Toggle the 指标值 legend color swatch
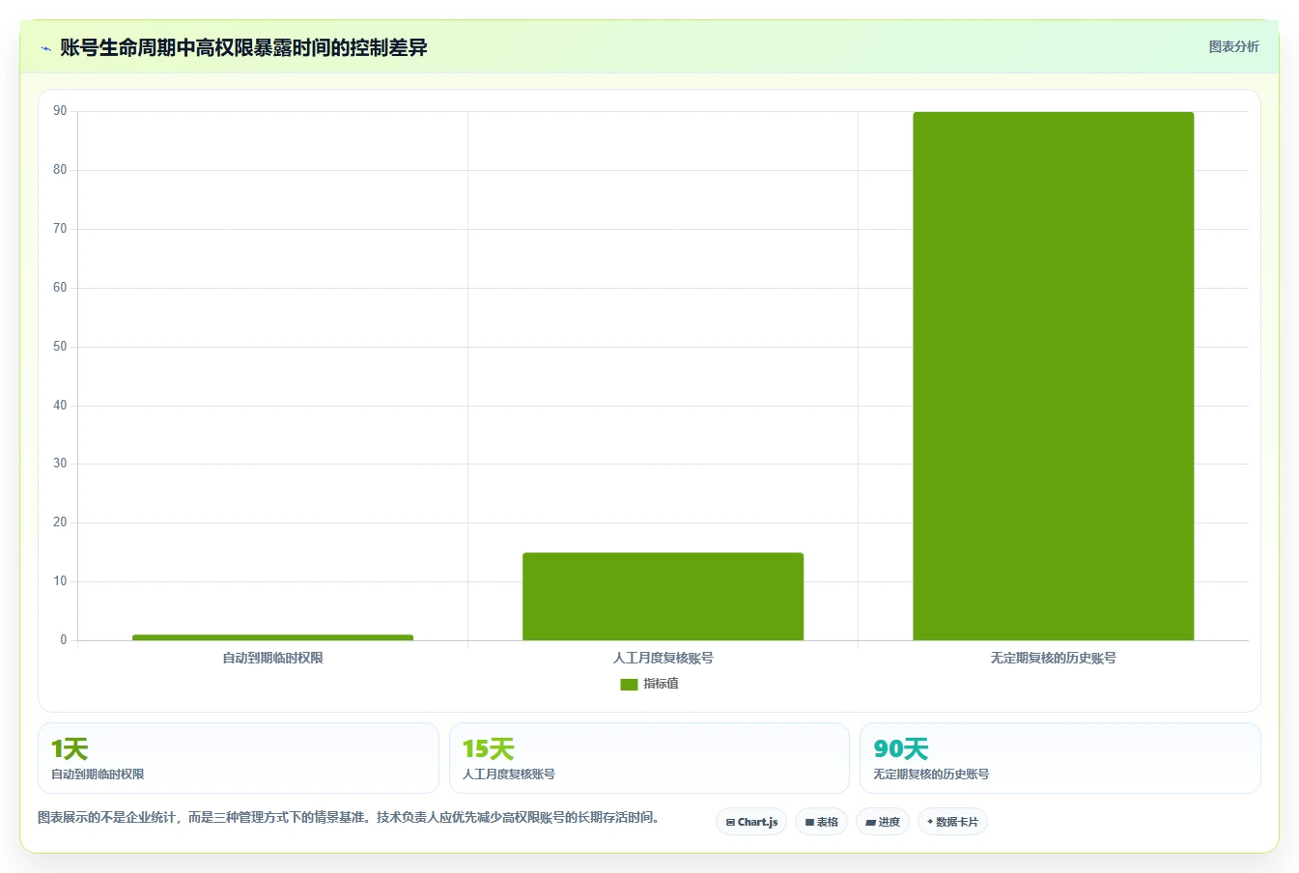 tap(629, 684)
